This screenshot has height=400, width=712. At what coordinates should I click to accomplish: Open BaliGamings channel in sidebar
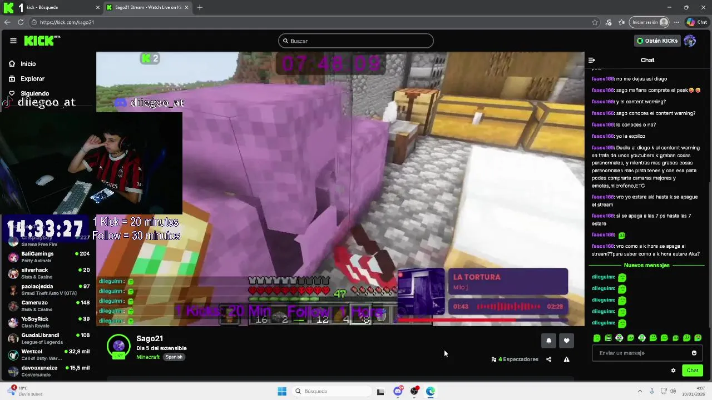click(49, 257)
